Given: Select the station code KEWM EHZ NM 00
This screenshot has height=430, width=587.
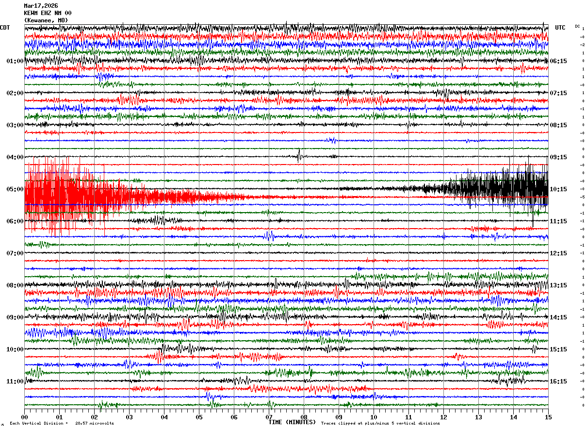Looking at the screenshot, I should coord(48,13).
